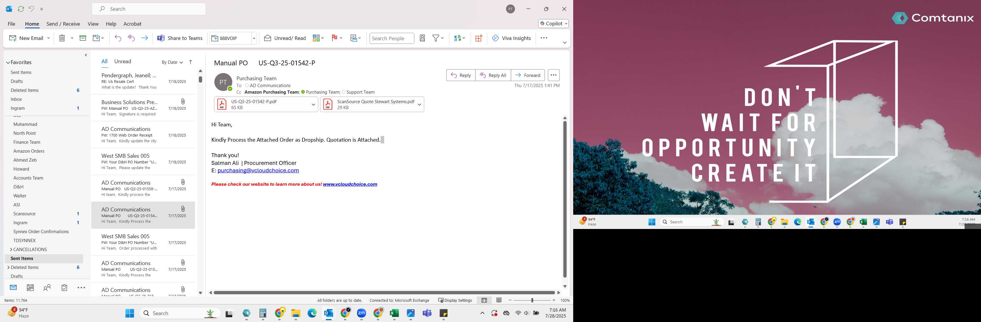Click the red Follow Up flag icon
Image resolution: width=981 pixels, height=322 pixels.
click(x=334, y=38)
